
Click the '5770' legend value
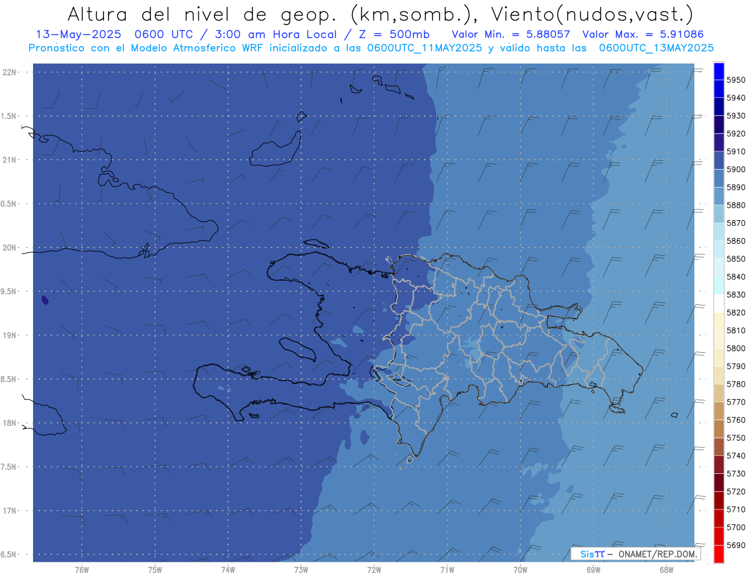pyautogui.click(x=736, y=402)
